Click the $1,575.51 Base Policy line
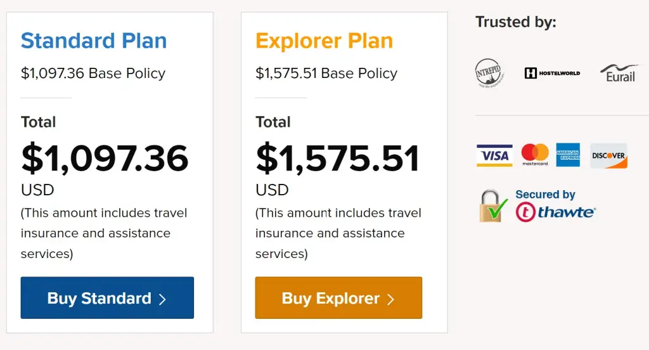Image resolution: width=649 pixels, height=350 pixels. 326,74
